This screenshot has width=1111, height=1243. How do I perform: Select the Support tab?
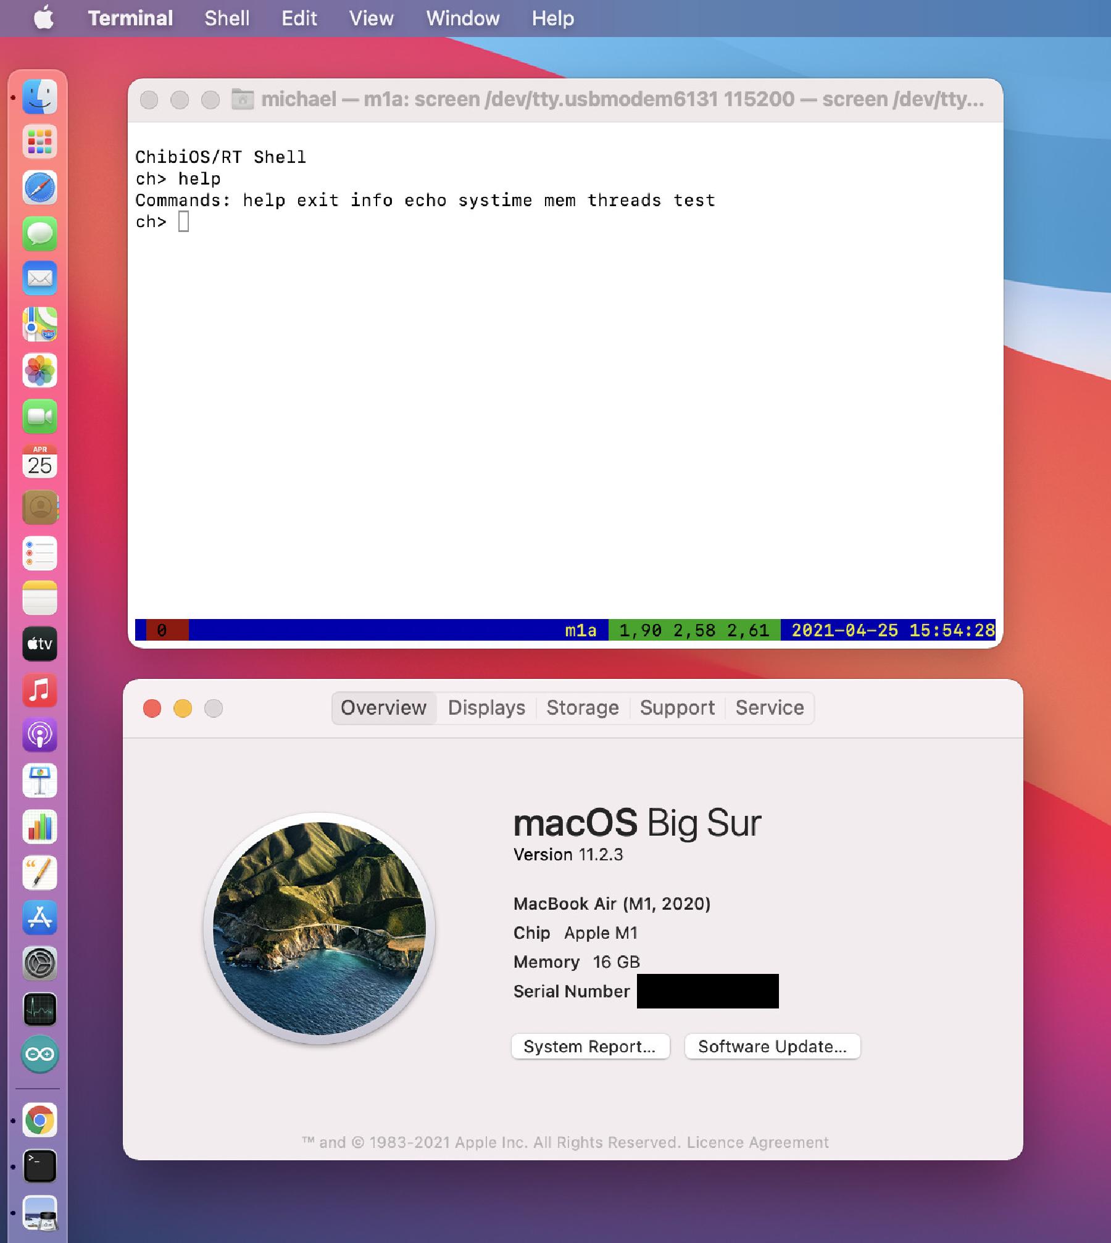tap(677, 708)
